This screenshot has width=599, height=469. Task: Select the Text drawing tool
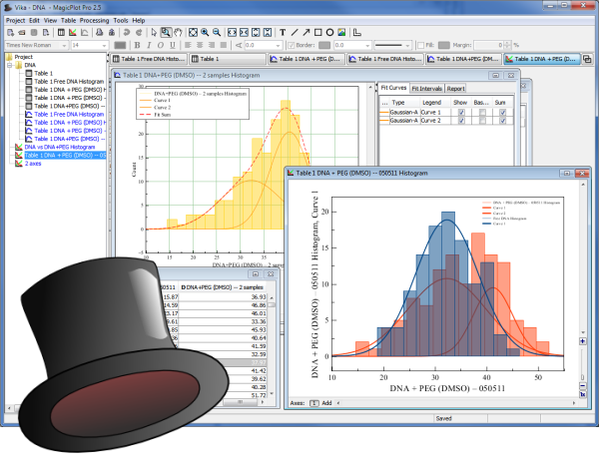pos(283,33)
